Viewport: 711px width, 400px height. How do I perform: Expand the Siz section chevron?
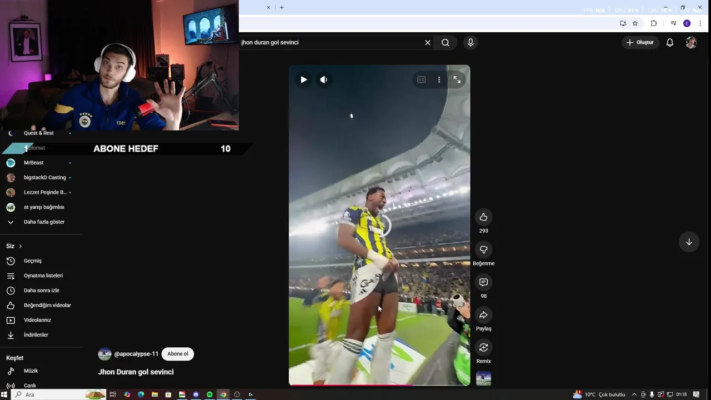click(x=21, y=246)
